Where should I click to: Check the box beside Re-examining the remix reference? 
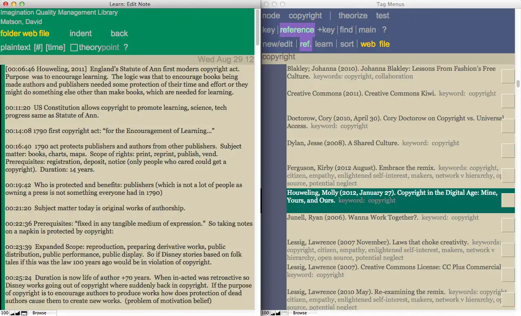coord(508,299)
